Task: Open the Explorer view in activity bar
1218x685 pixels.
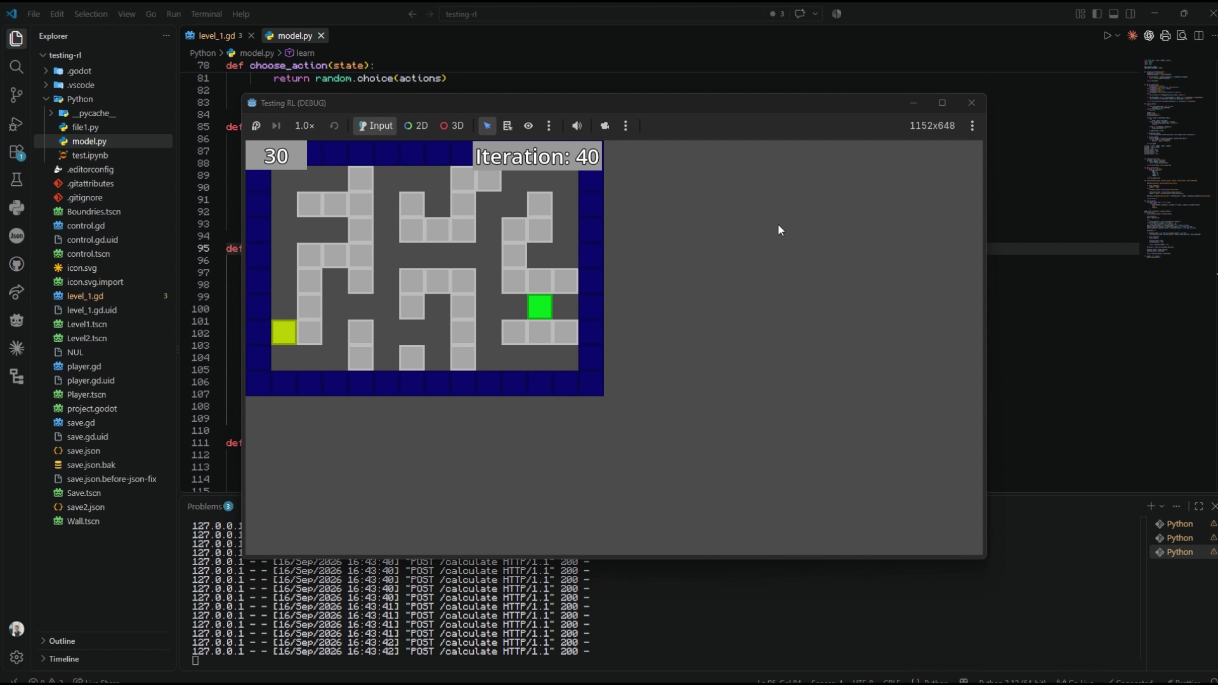Action: (16, 39)
